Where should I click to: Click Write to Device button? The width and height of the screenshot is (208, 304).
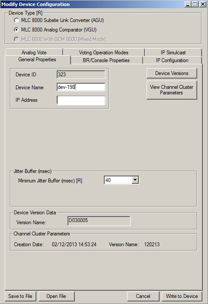182,296
